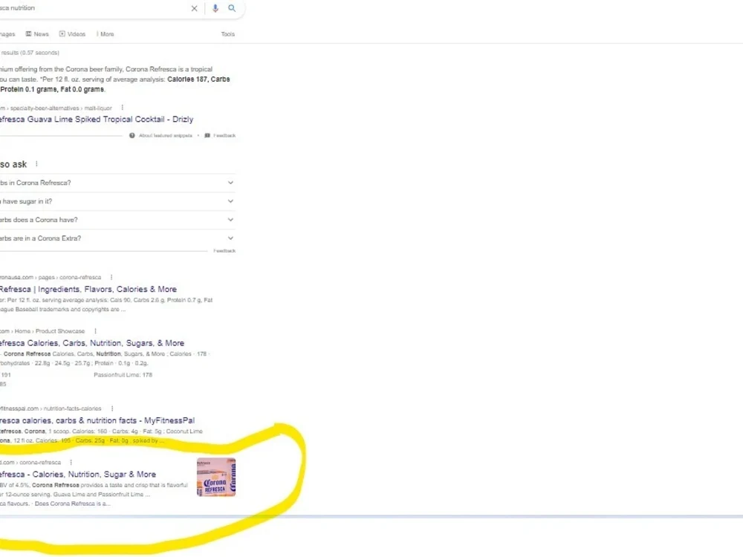Open the Calories, Carbs, Nutrition, Sugars, & More result
The image size is (743, 557).
coord(92,343)
